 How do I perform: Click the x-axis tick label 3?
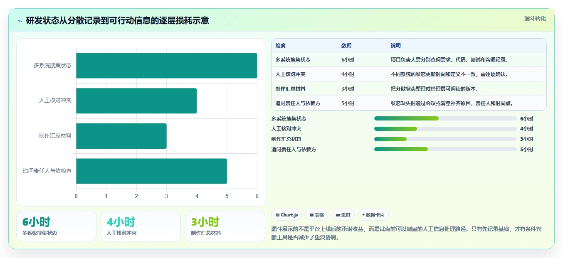166,196
